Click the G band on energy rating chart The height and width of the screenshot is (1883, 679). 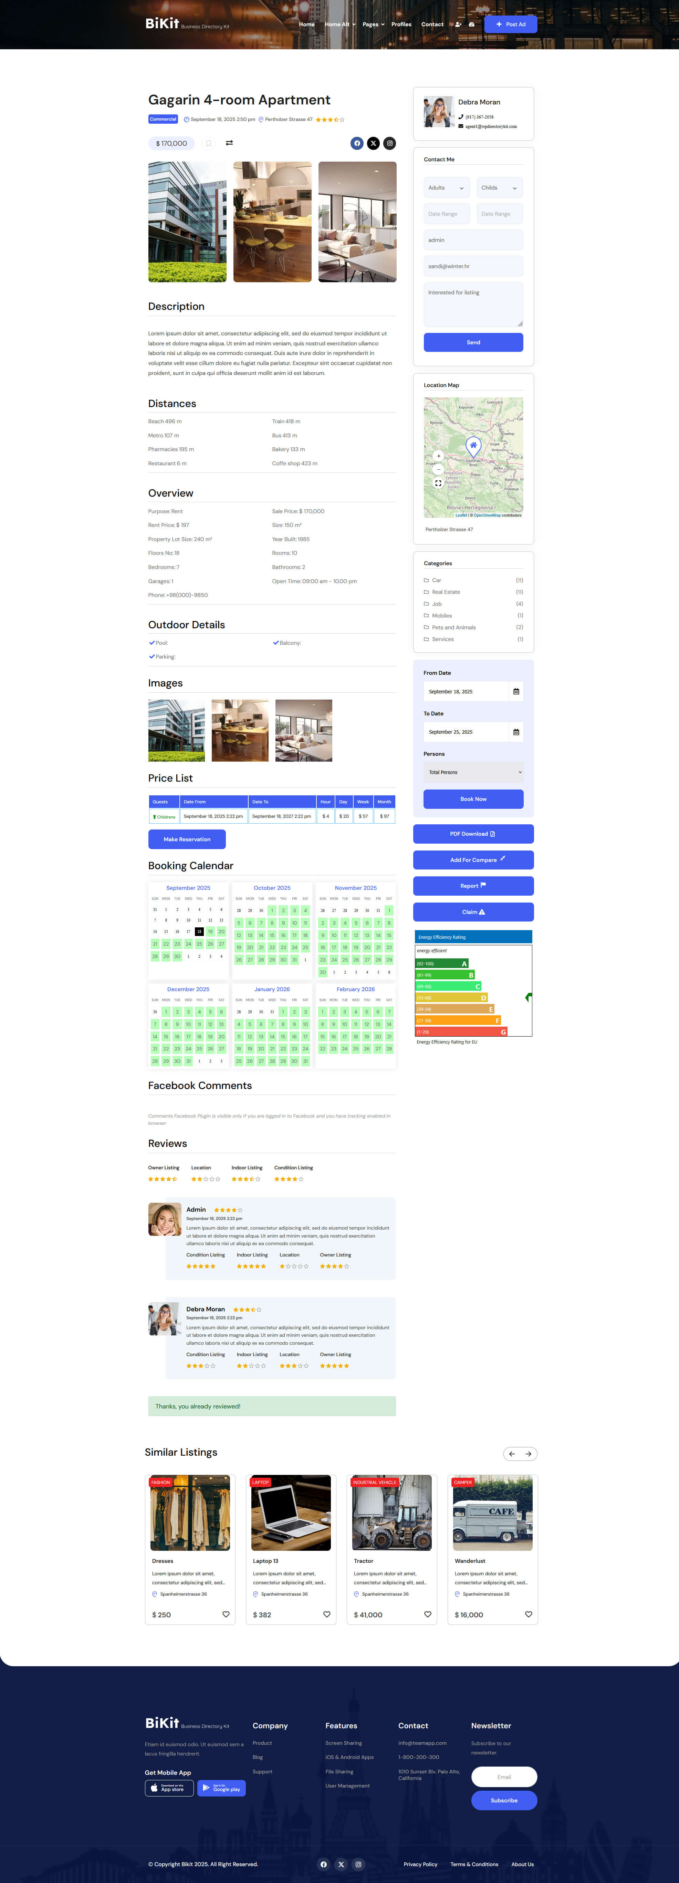click(x=461, y=1031)
